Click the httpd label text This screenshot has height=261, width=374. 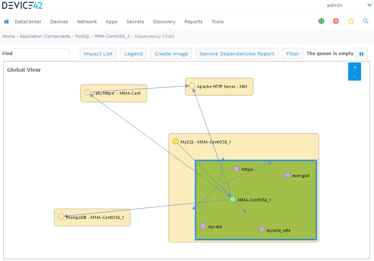pos(247,169)
